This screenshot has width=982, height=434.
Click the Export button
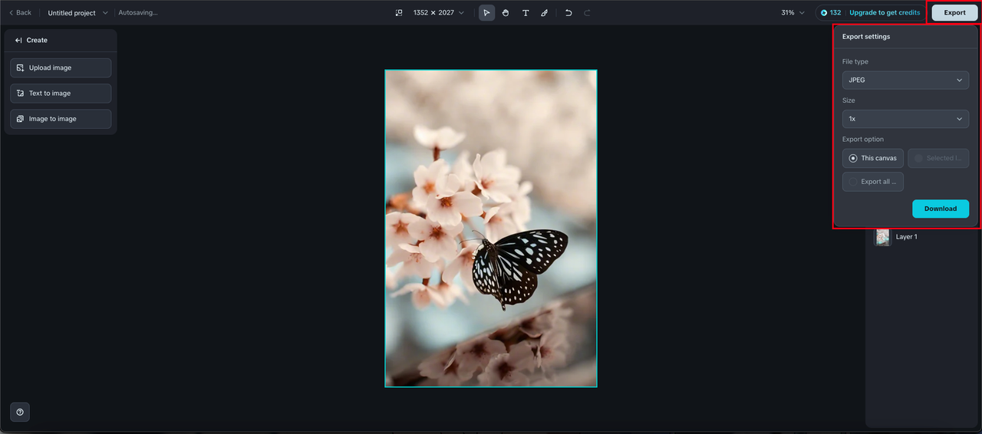tap(955, 13)
